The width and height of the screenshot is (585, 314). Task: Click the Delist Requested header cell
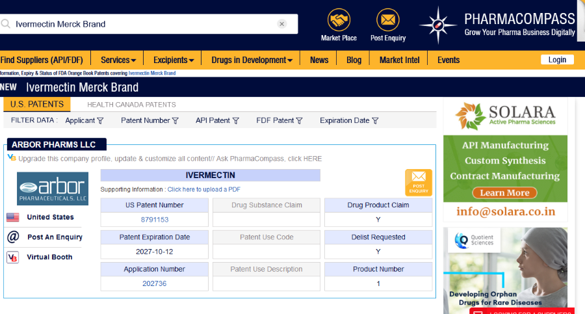pos(378,237)
